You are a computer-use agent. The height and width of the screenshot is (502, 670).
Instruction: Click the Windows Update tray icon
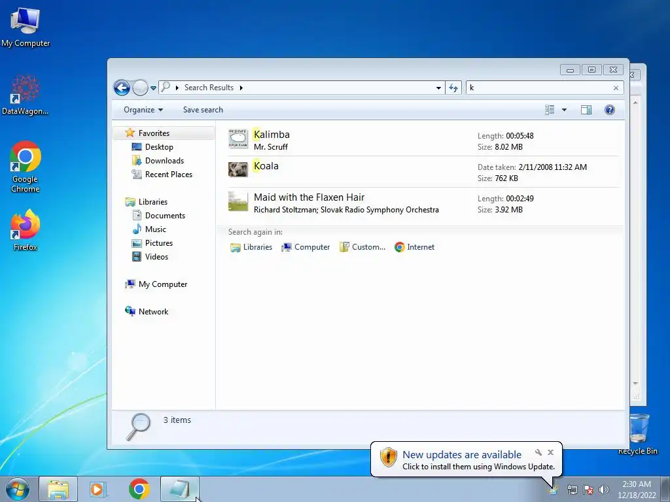(x=554, y=490)
